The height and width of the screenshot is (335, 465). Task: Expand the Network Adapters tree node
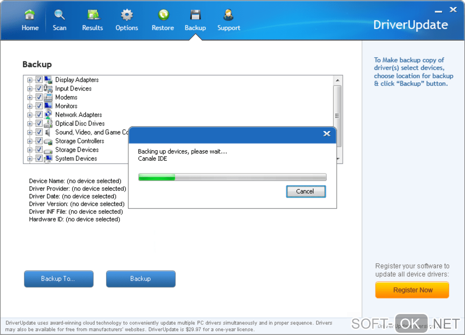point(30,115)
